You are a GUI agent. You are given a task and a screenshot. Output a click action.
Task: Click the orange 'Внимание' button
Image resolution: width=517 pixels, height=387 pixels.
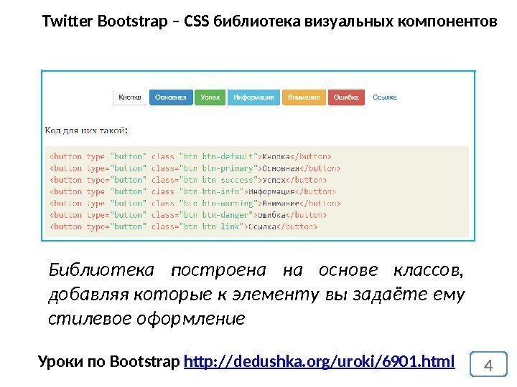tap(304, 97)
